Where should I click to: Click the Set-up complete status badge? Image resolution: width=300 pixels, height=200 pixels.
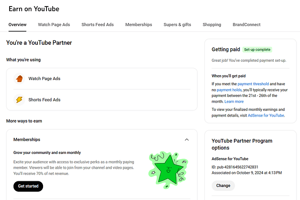[257, 50]
